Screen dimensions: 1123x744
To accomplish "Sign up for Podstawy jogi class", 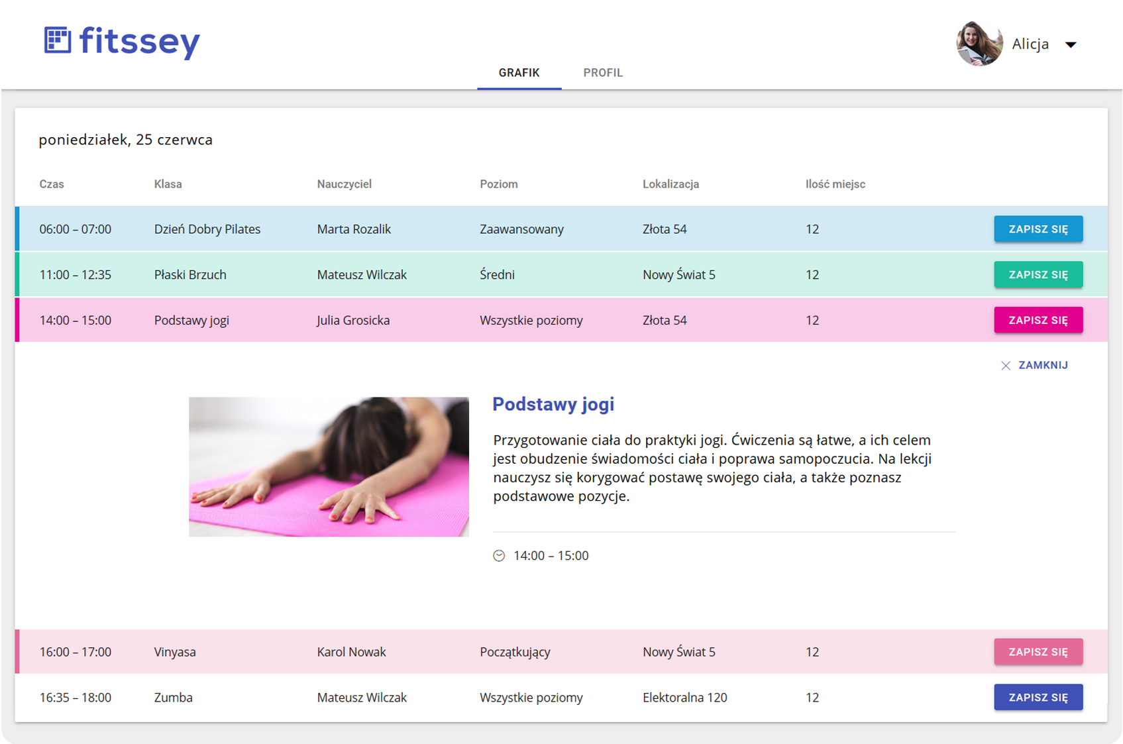I will pos(1038,320).
